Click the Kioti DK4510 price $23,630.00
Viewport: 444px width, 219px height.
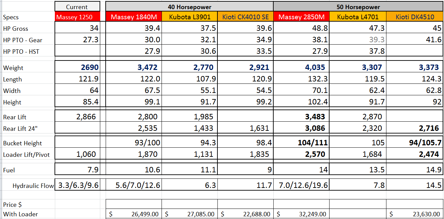(x=415, y=214)
